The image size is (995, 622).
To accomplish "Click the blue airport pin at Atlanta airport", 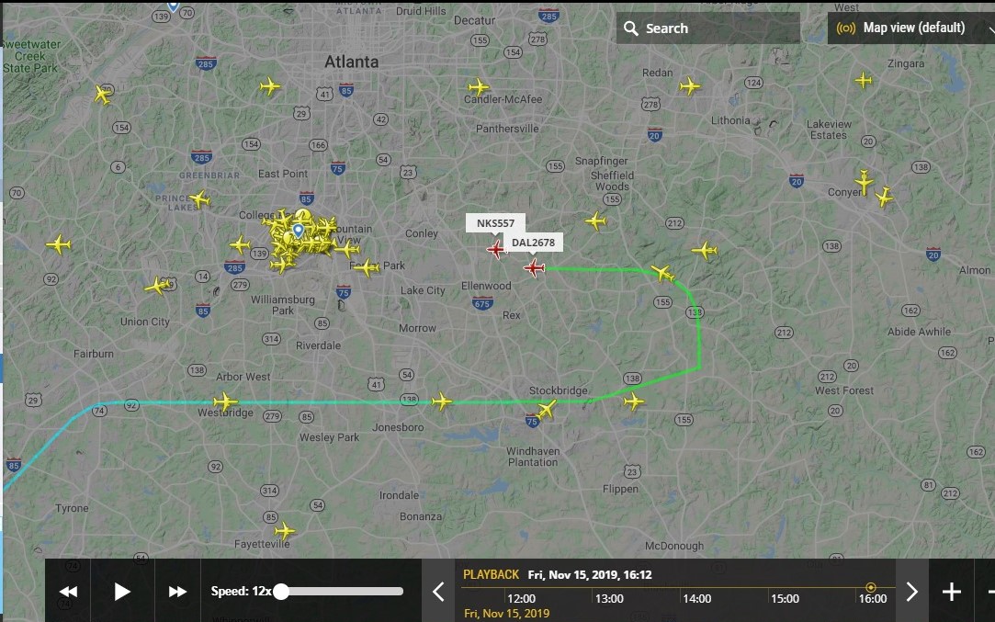I will pos(299,230).
